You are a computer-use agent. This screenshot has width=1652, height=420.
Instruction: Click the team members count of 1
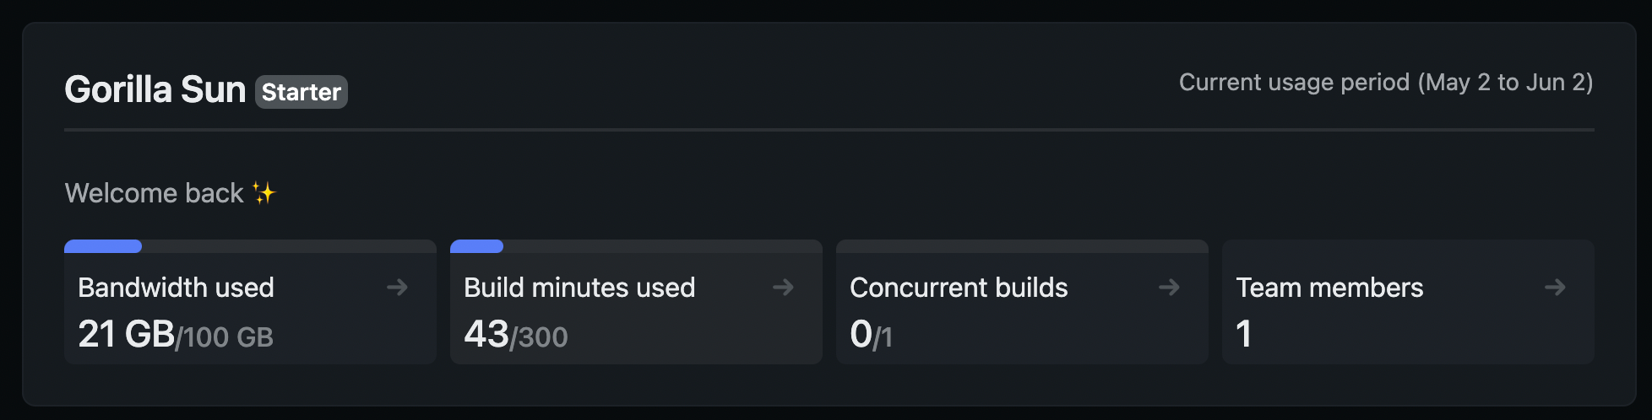click(x=1244, y=334)
